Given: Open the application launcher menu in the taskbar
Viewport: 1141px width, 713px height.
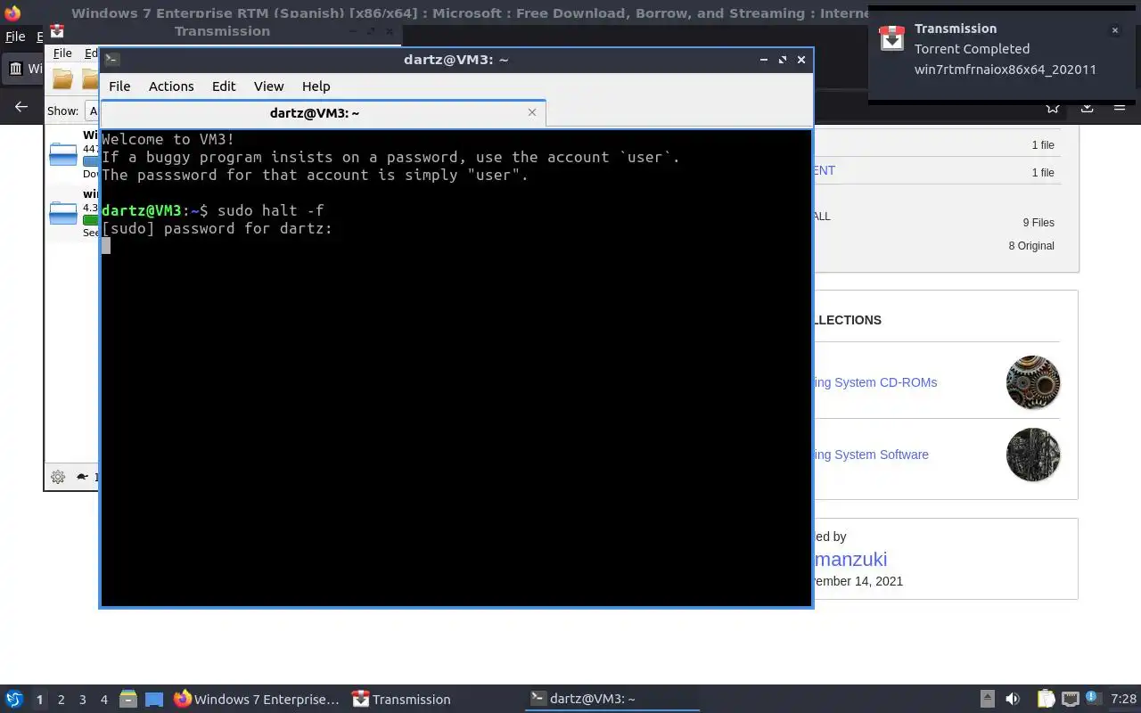Looking at the screenshot, I should pos(14,699).
